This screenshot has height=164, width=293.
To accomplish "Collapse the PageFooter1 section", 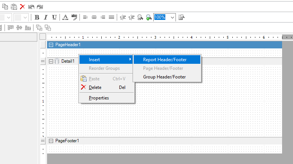I will tap(51, 141).
